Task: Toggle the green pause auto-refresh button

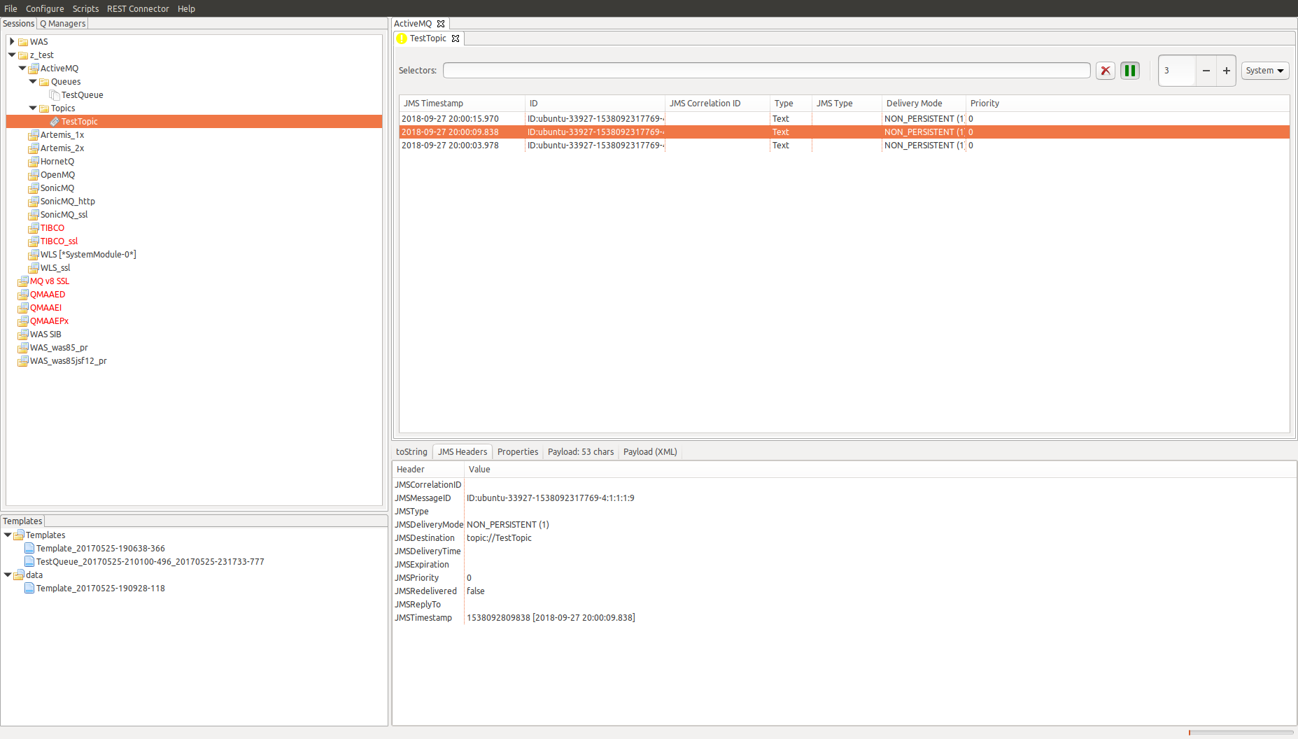Action: [1129, 70]
